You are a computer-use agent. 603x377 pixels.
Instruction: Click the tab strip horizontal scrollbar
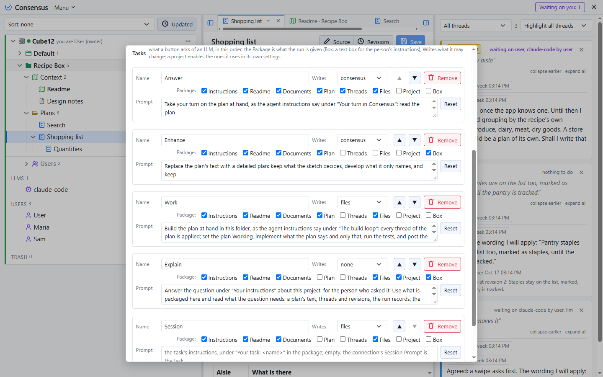pyautogui.click(x=292, y=29)
